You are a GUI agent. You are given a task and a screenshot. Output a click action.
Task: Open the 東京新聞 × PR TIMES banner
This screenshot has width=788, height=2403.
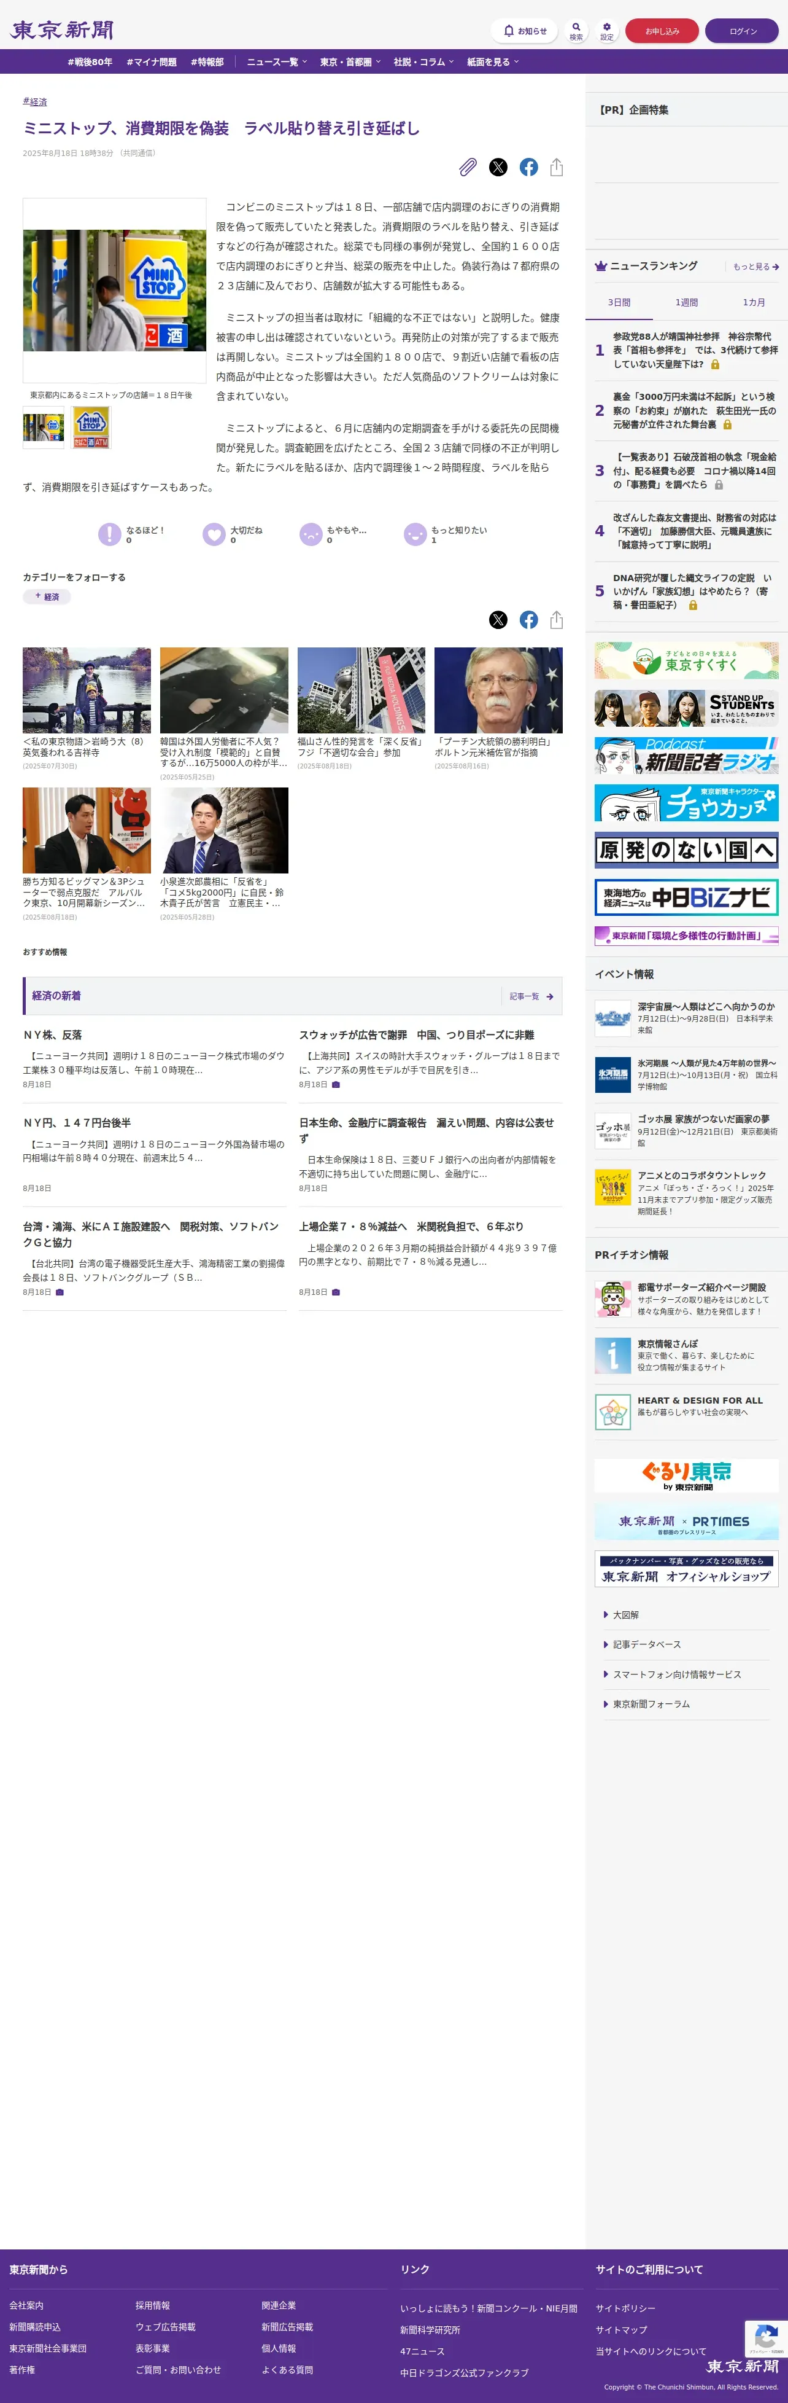click(x=686, y=1522)
